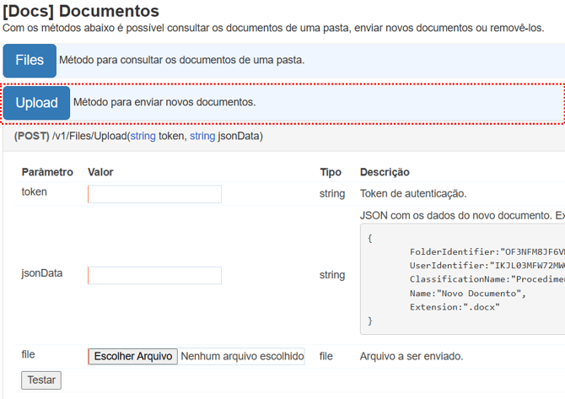
Task: Focus the jsonData value field
Action: [154, 275]
